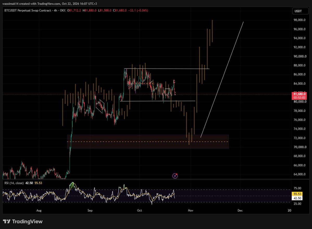312x229 pixels.
Task: Click the O81,712.2 open value
Action: click(x=74, y=10)
